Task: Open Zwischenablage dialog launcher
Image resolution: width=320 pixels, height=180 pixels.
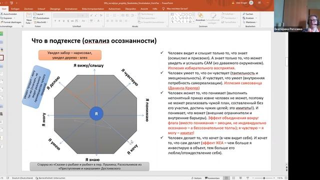Action: 22,26
